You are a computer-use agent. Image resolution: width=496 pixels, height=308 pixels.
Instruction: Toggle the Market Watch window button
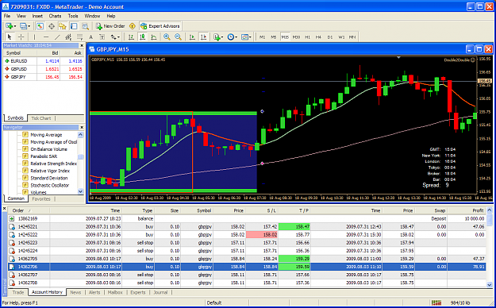[40, 26]
